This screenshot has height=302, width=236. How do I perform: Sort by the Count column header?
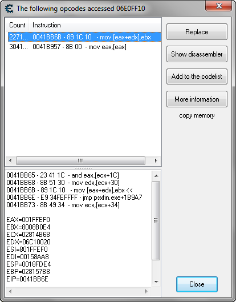(17, 25)
